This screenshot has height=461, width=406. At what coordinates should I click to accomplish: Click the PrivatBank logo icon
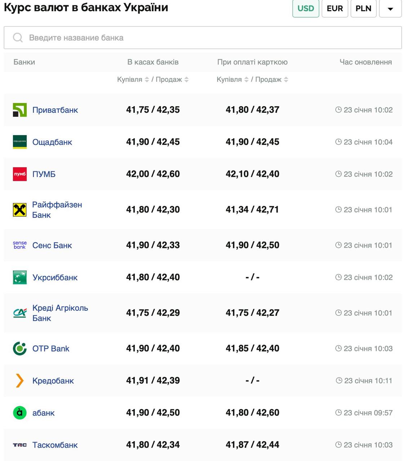pos(20,110)
